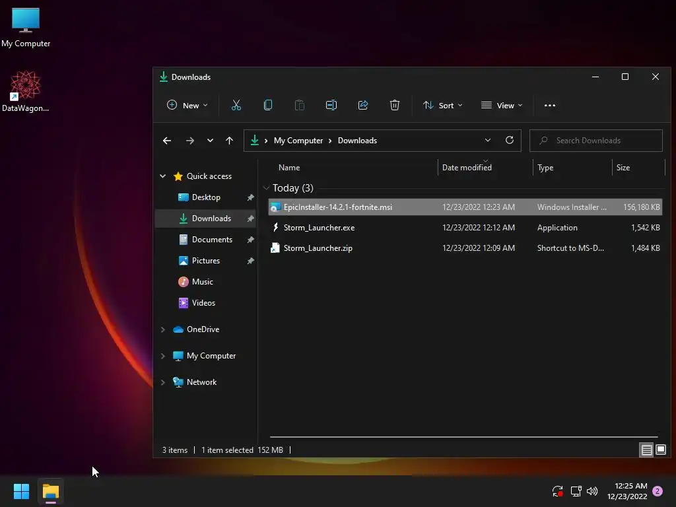676x507 pixels.
Task: Click the Shortcut to MS-D... type cell
Action: coord(570,248)
